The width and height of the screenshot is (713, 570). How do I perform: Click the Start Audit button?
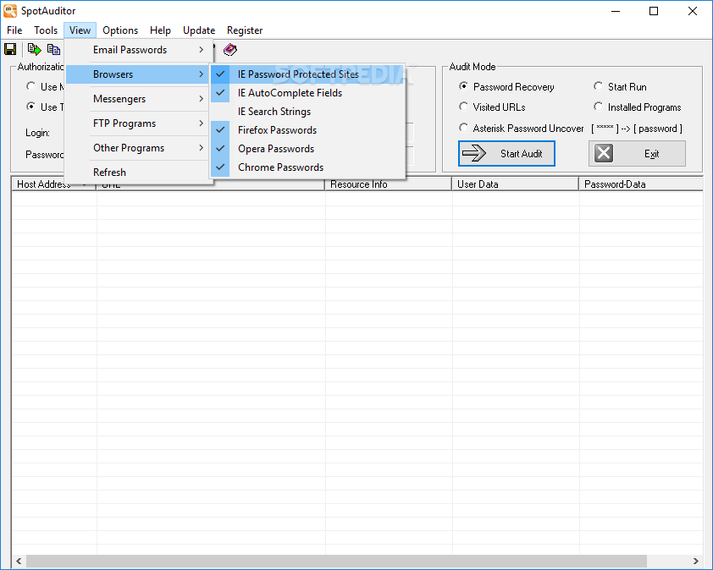pyautogui.click(x=506, y=154)
